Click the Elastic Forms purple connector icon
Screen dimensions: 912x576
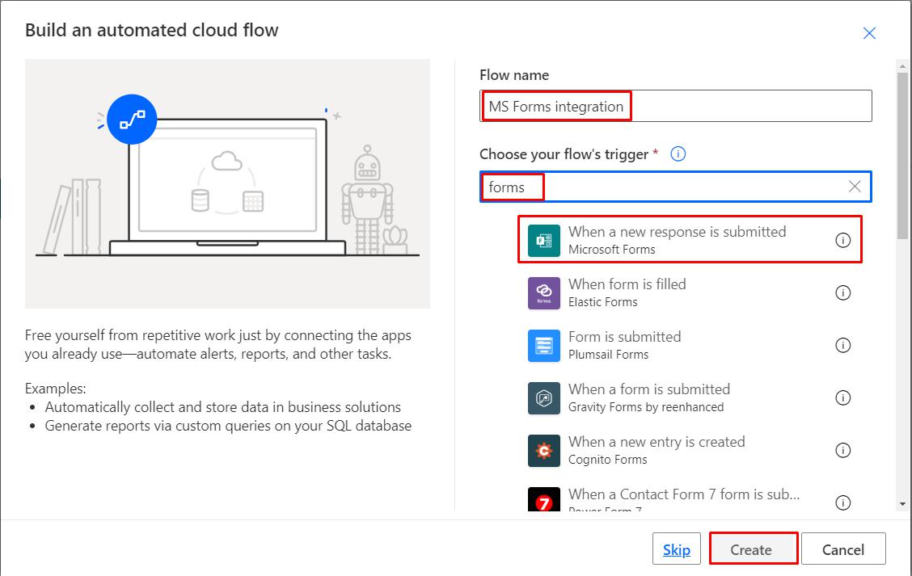tap(543, 292)
